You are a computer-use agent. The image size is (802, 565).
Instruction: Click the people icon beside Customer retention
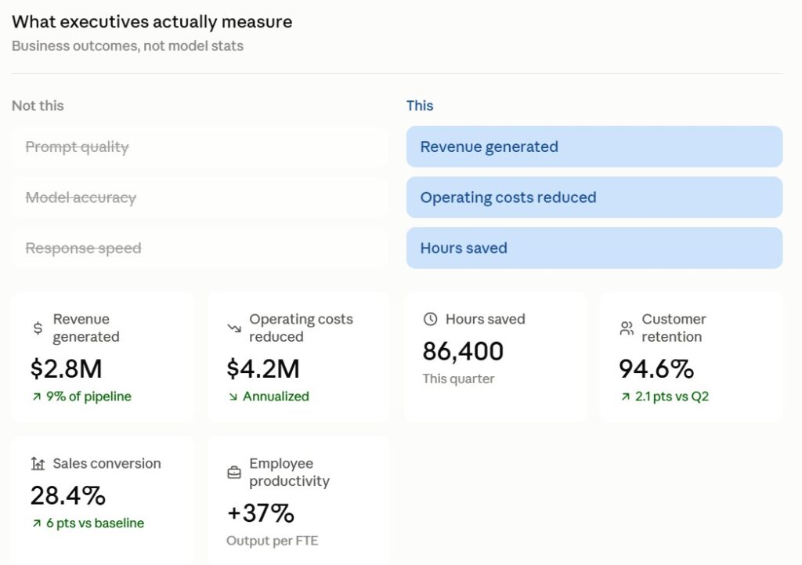click(627, 328)
